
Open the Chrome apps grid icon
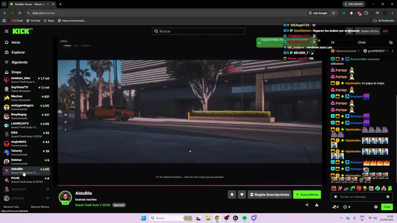point(4,21)
